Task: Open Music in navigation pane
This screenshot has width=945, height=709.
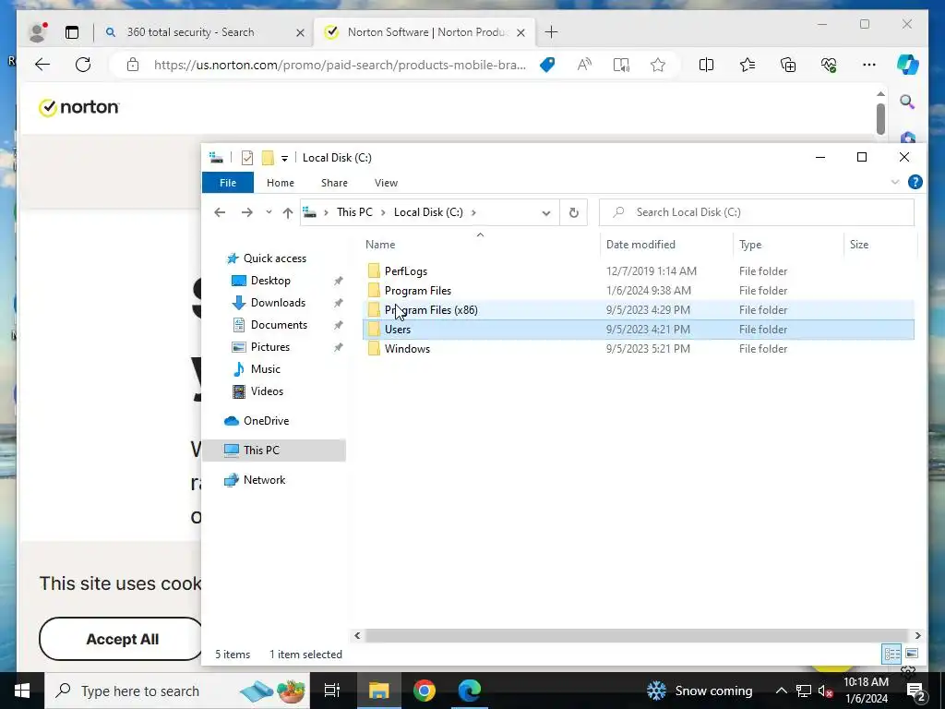Action: point(265,369)
